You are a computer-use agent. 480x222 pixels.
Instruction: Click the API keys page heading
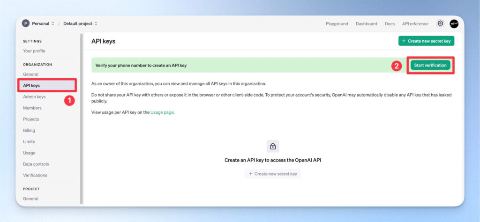(103, 41)
